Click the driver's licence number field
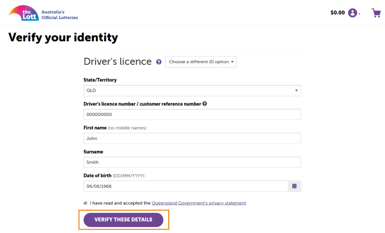The width and height of the screenshot is (385, 233). pos(192,114)
